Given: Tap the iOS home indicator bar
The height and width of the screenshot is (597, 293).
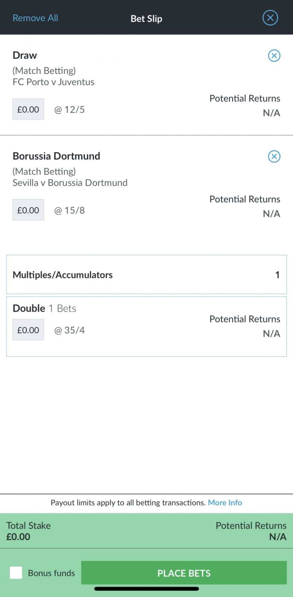Looking at the screenshot, I should click(x=146, y=589).
